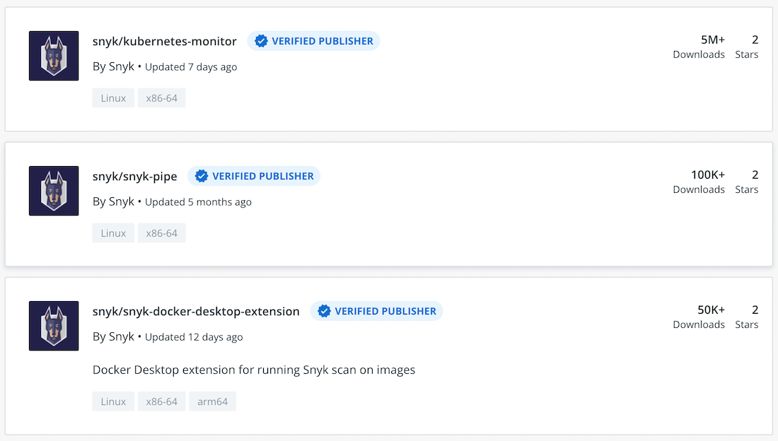Click the x86-64 tag under snyk-pipe
This screenshot has width=778, height=441.
[161, 233]
